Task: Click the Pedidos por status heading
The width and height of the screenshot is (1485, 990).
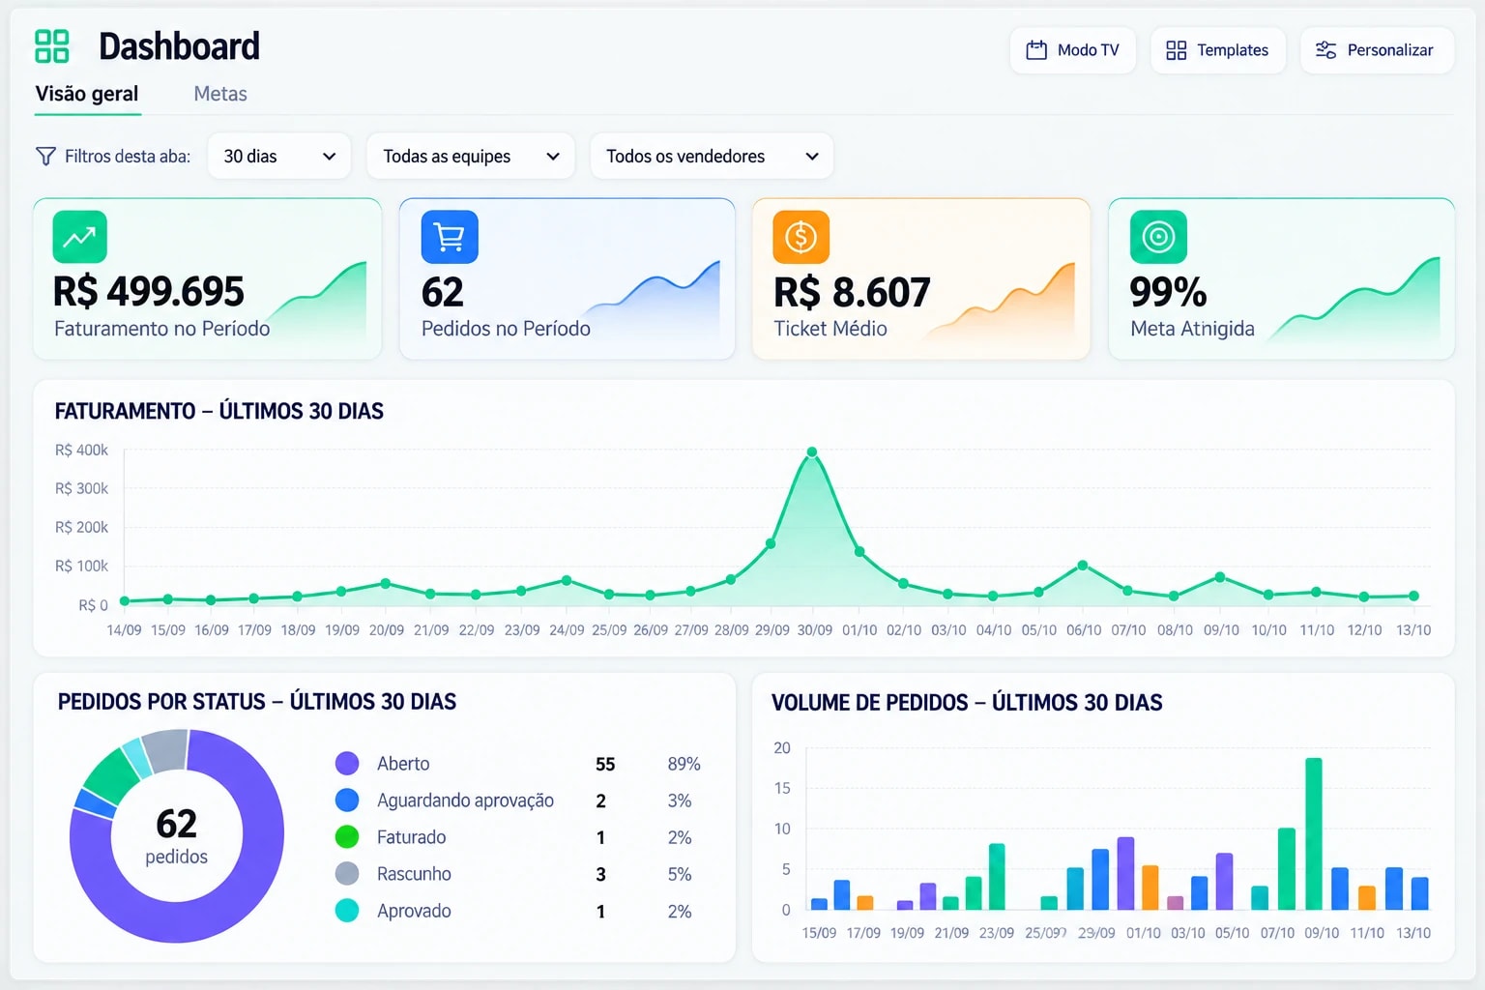Action: [257, 701]
